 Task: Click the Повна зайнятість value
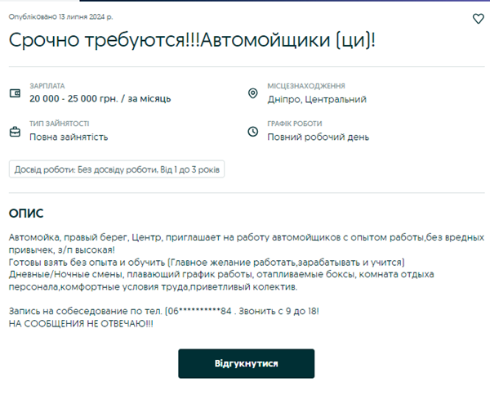tap(69, 137)
